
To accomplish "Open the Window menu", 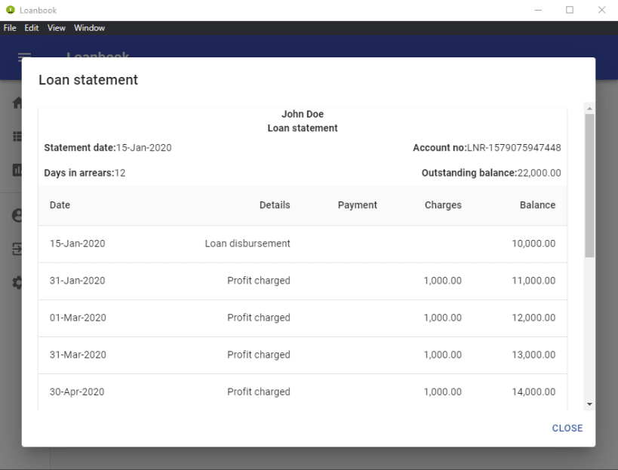I will pyautogui.click(x=89, y=28).
